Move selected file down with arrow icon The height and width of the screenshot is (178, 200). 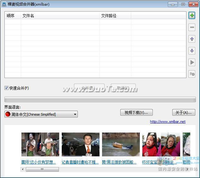[192, 51]
